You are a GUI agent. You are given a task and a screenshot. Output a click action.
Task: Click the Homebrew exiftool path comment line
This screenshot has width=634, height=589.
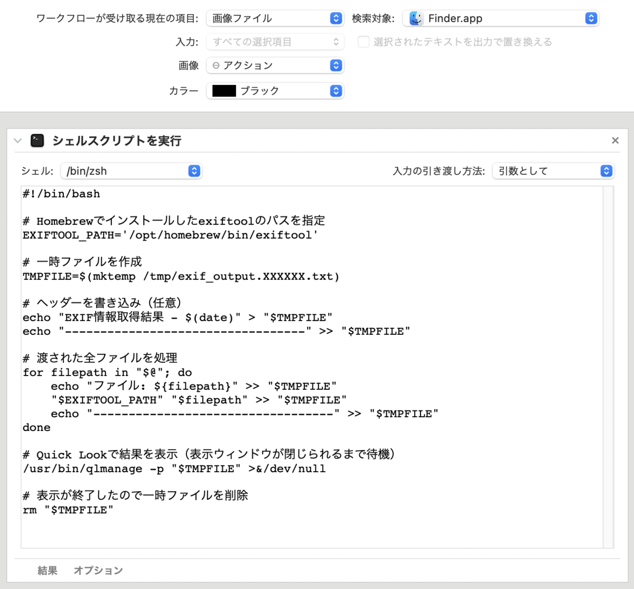[174, 220]
